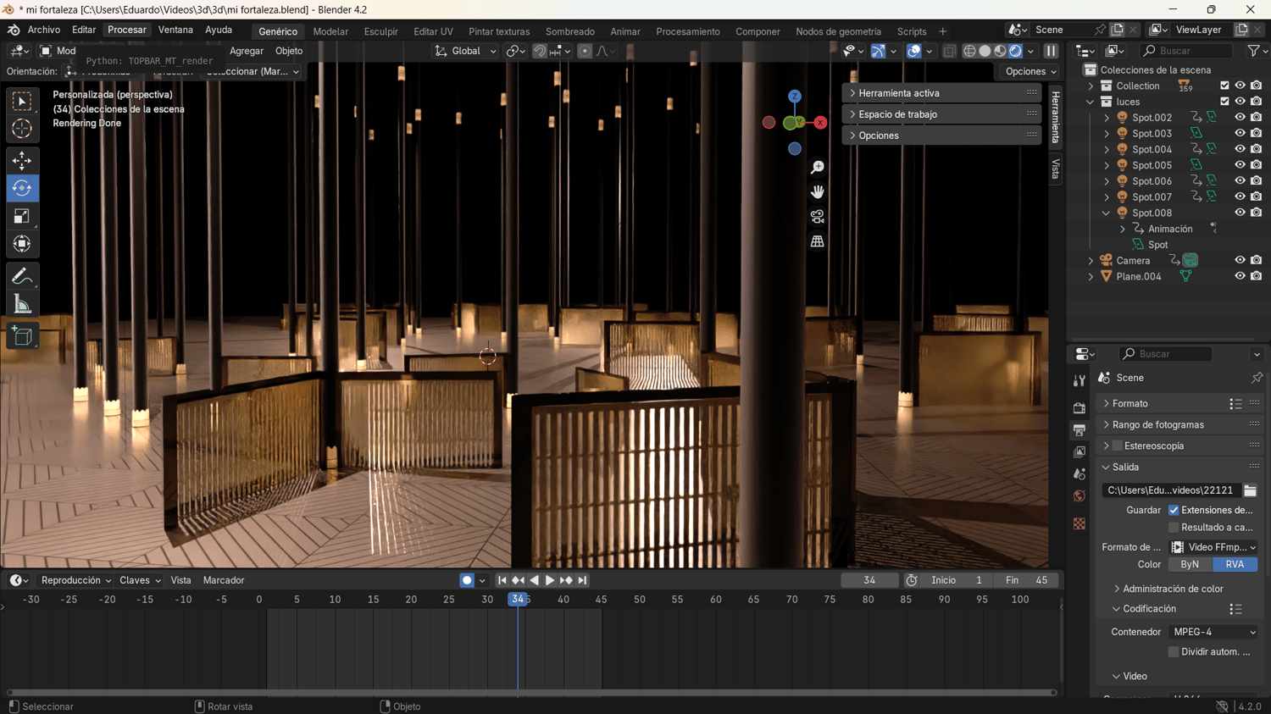Image resolution: width=1271 pixels, height=714 pixels.
Task: Collapse the Spot.008 tree item
Action: [x=1106, y=213]
